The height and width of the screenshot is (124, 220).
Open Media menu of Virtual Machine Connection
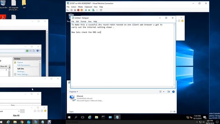click(x=80, y=7)
